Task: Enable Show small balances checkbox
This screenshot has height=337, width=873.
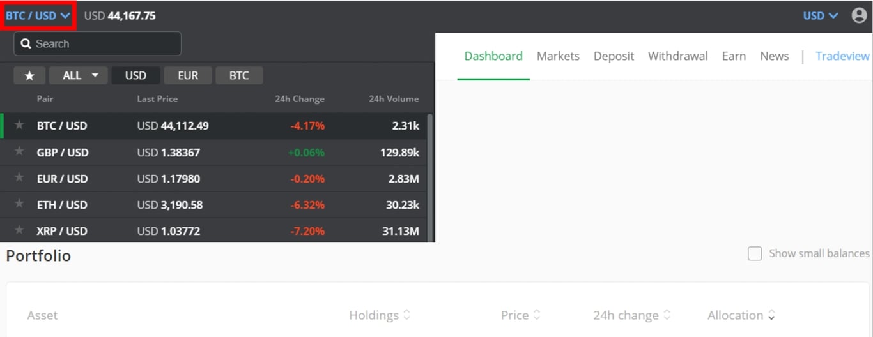Action: [x=755, y=253]
